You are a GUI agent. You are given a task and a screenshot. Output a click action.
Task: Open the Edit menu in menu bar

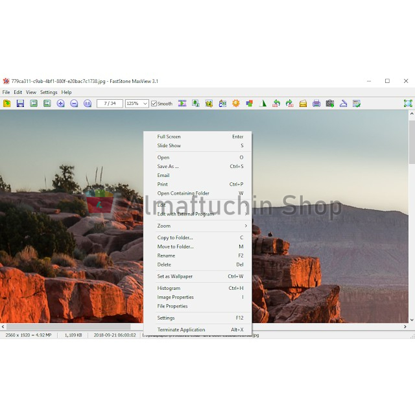click(18, 92)
